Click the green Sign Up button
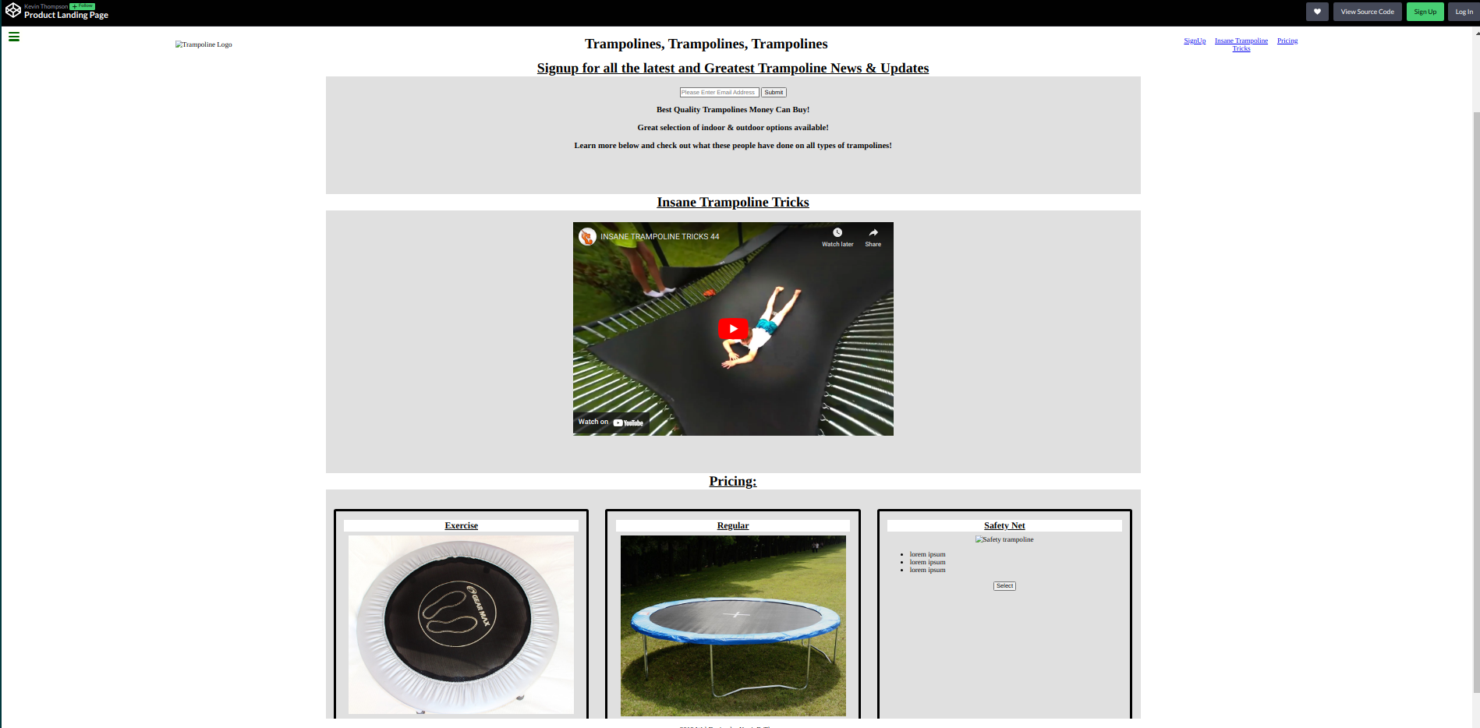 [1425, 12]
